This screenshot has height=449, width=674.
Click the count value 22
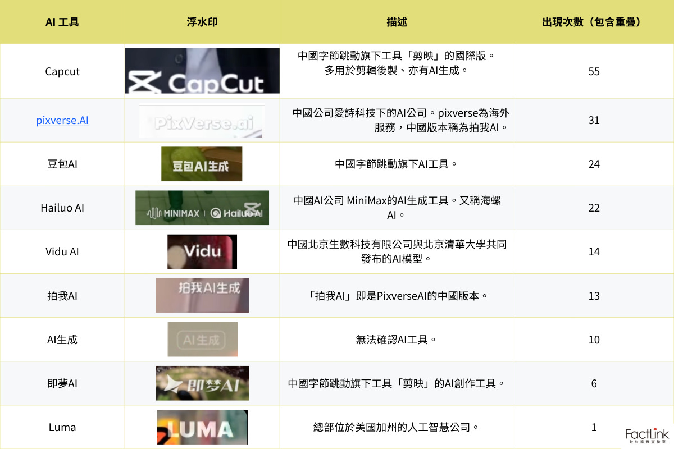pyautogui.click(x=594, y=208)
